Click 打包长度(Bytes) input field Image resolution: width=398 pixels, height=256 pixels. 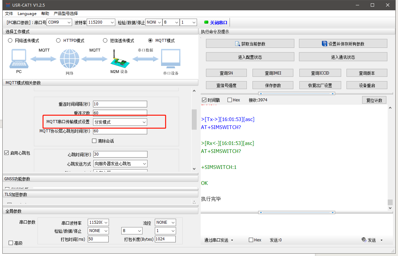tap(165, 239)
